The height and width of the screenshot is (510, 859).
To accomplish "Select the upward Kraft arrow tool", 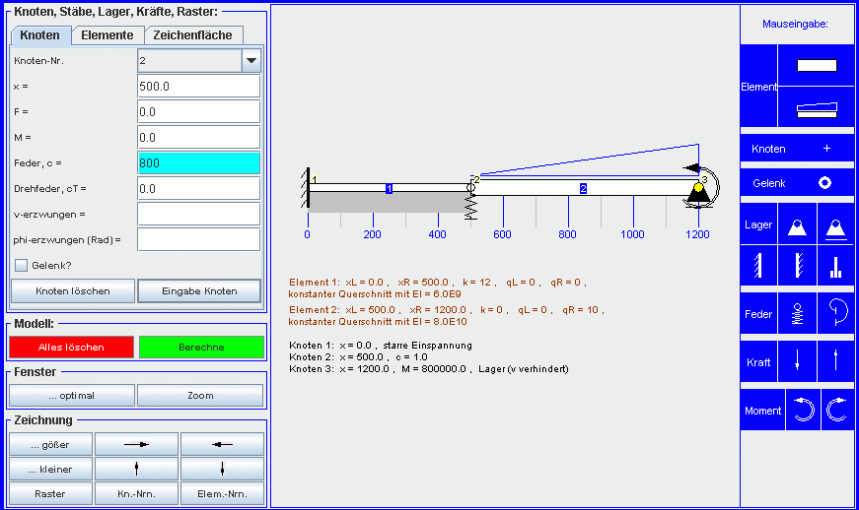I will tap(835, 361).
